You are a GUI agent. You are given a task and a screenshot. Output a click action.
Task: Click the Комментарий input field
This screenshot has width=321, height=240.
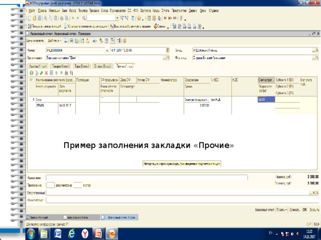pos(183,200)
